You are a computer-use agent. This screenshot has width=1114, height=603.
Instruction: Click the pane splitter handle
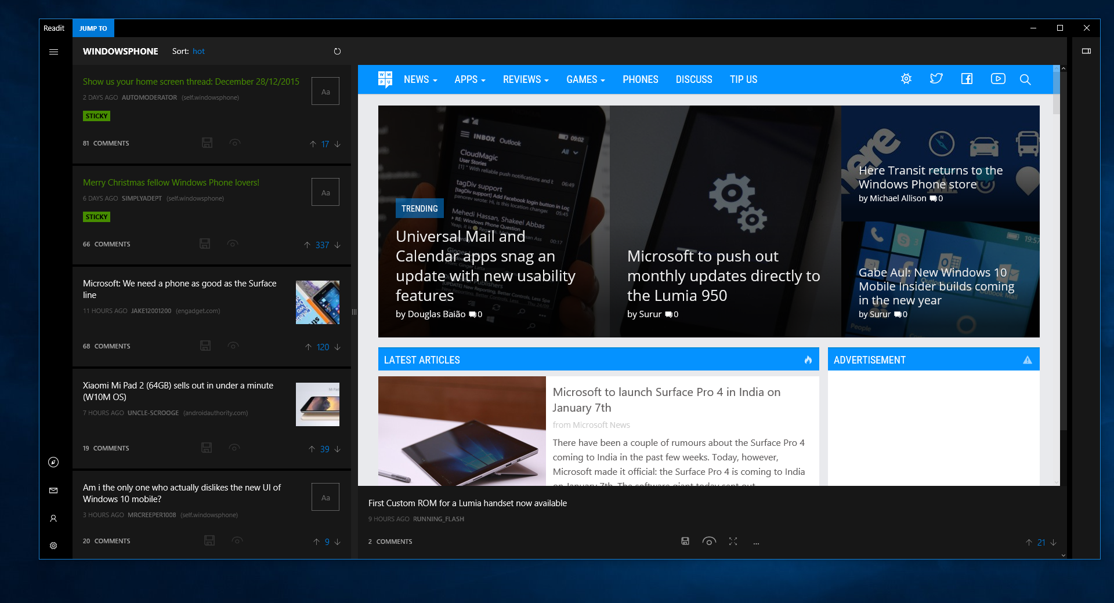[x=354, y=312]
